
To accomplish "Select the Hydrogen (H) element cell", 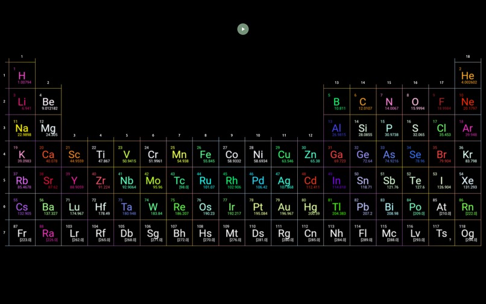I will (22, 75).
